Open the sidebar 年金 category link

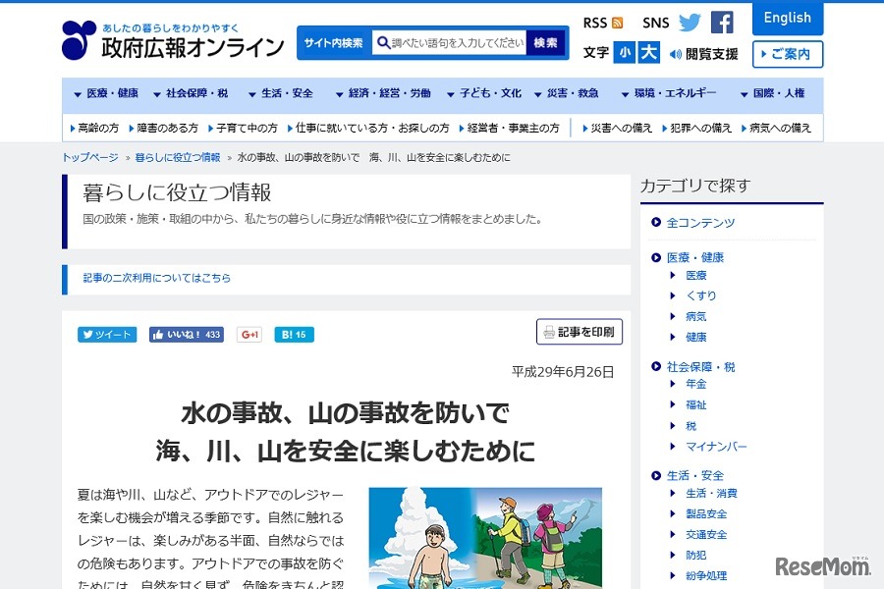696,384
